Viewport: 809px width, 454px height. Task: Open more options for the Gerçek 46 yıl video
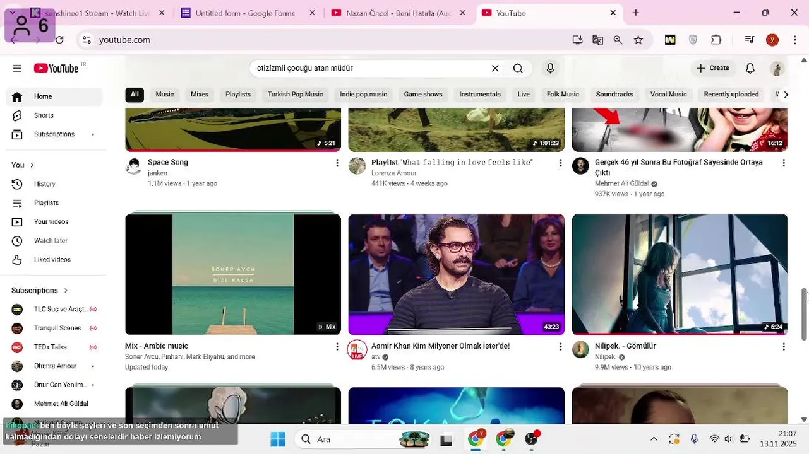tap(784, 163)
